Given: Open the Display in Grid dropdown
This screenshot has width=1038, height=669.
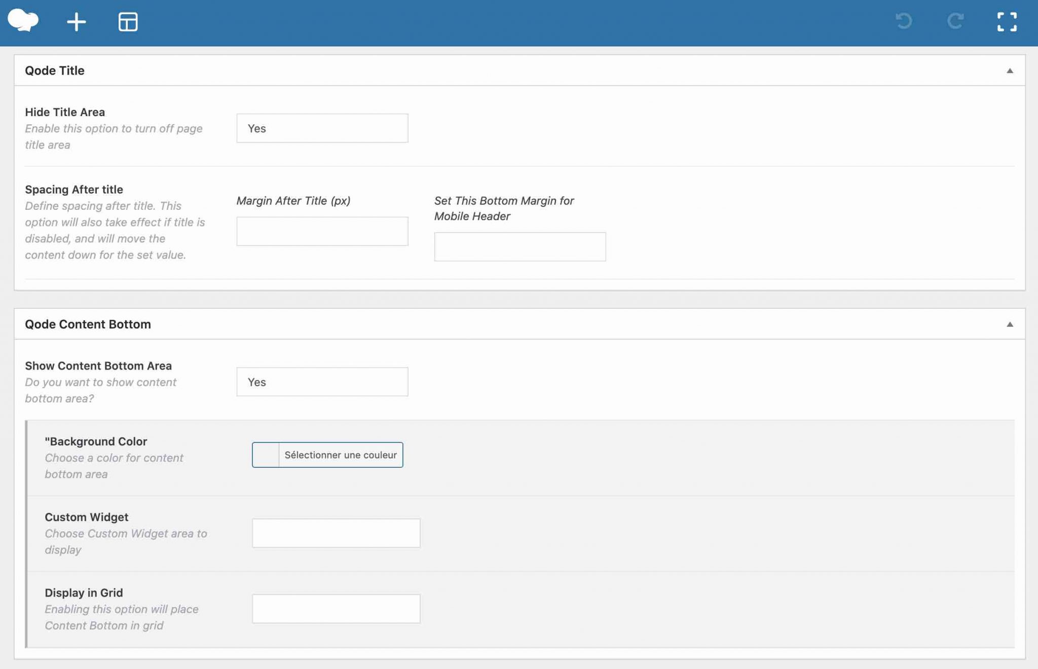Looking at the screenshot, I should [x=336, y=609].
